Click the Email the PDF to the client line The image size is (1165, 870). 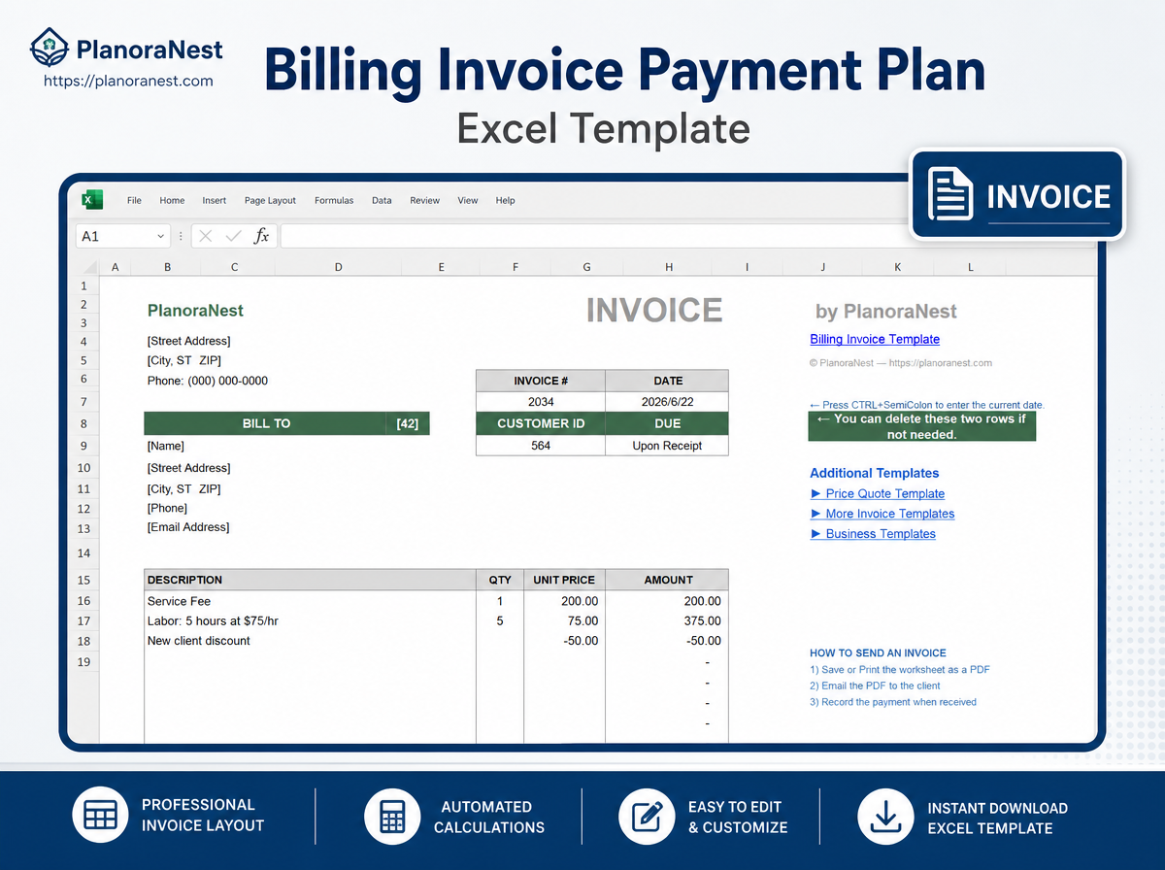[x=875, y=686]
